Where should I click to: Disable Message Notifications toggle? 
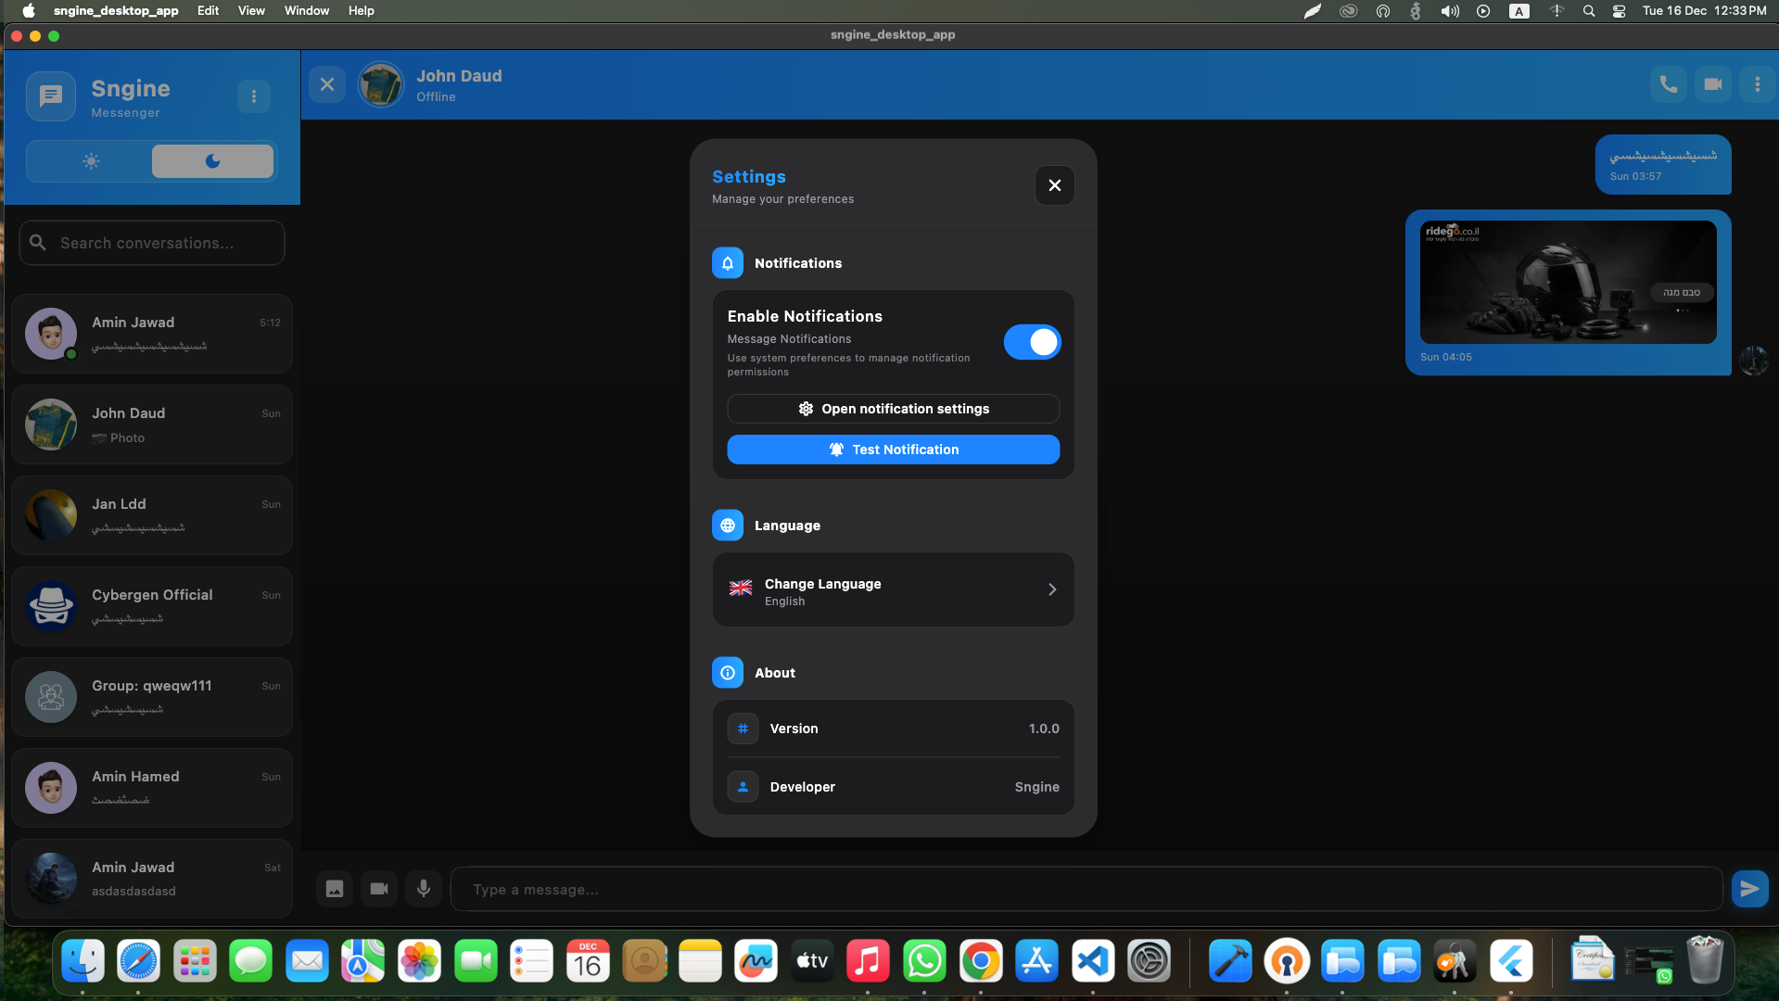pyautogui.click(x=1032, y=342)
